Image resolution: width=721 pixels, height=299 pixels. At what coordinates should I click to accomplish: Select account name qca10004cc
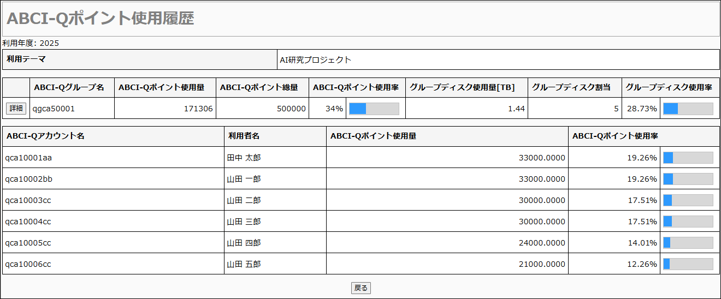pyautogui.click(x=28, y=222)
